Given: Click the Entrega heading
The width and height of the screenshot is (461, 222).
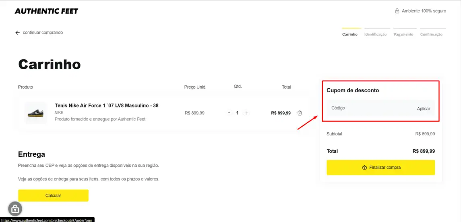Looking at the screenshot, I should (x=31, y=154).
